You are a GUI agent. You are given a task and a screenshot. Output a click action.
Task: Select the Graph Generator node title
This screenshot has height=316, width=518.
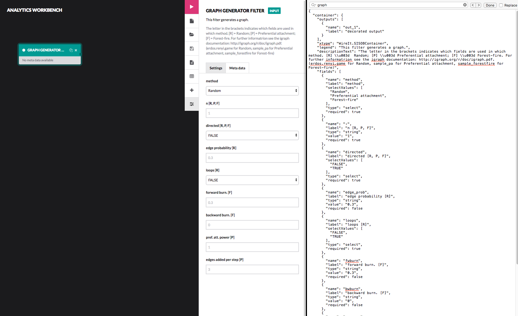pos(46,50)
